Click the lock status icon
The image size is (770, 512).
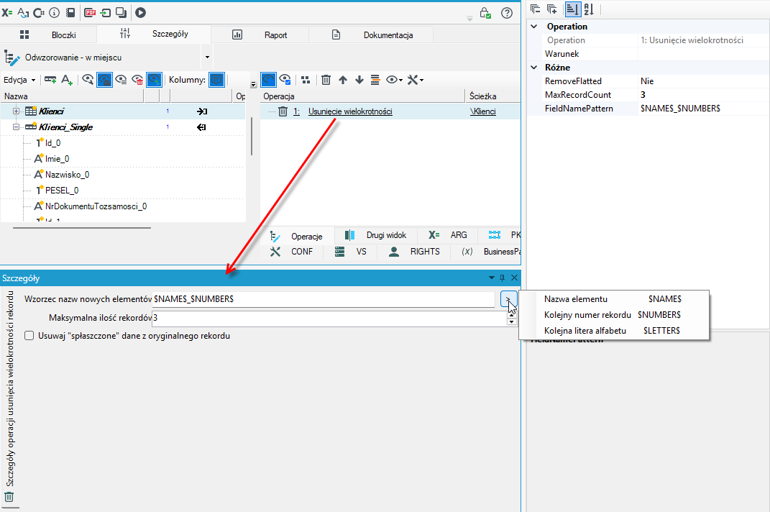click(485, 13)
